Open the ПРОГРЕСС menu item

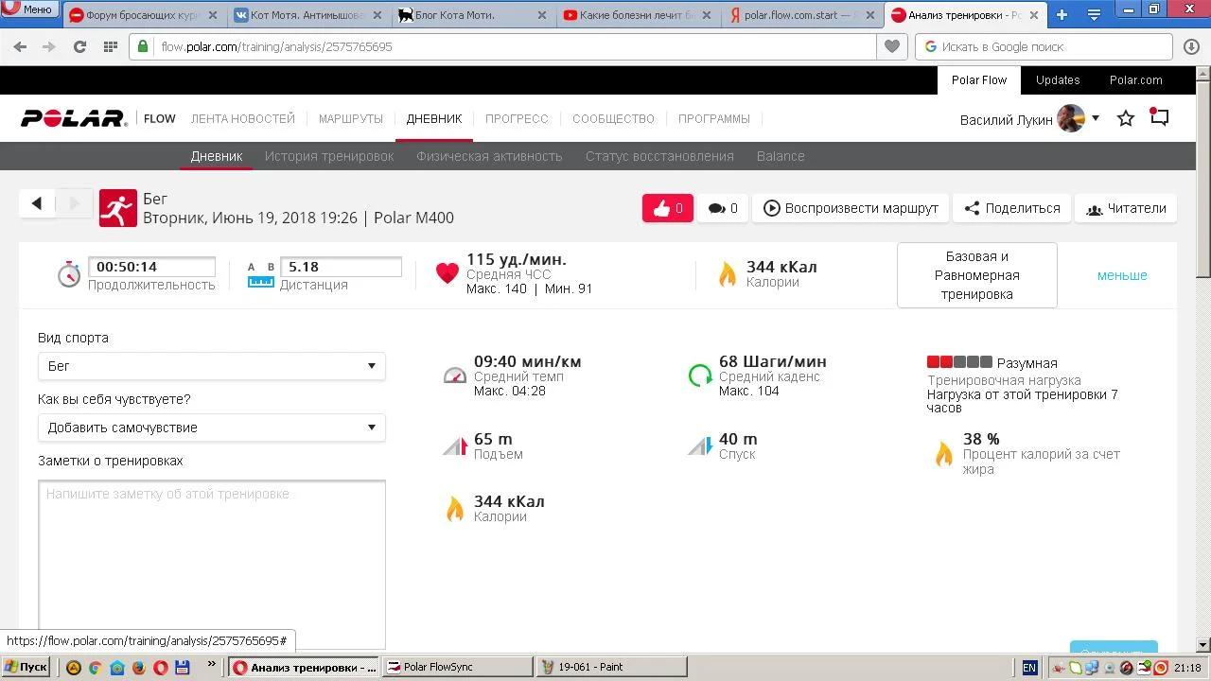517,119
